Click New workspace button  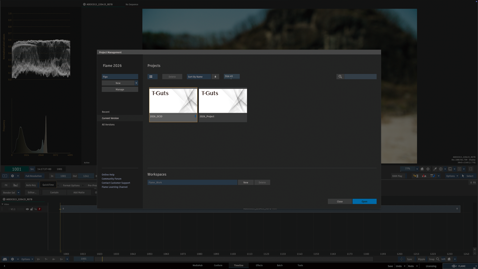(246, 182)
